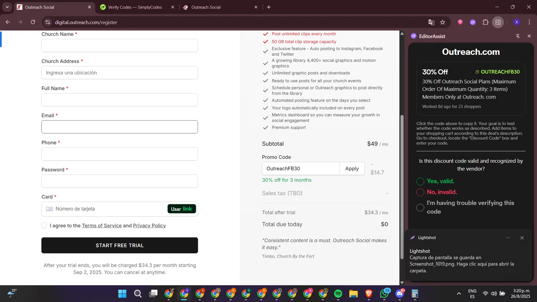Toggle the browser side panel icon
Image resolution: width=537 pixels, height=302 pixels.
(x=498, y=22)
